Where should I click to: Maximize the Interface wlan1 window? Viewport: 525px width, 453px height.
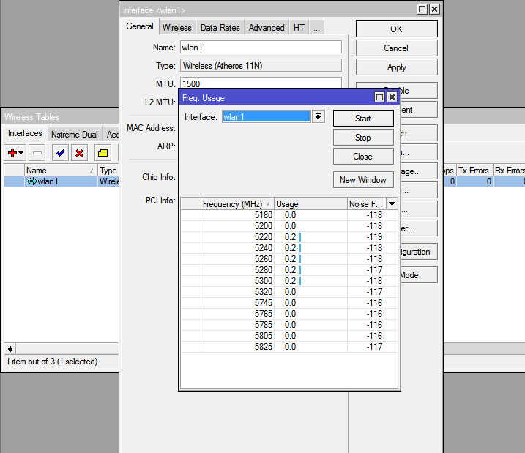click(422, 10)
